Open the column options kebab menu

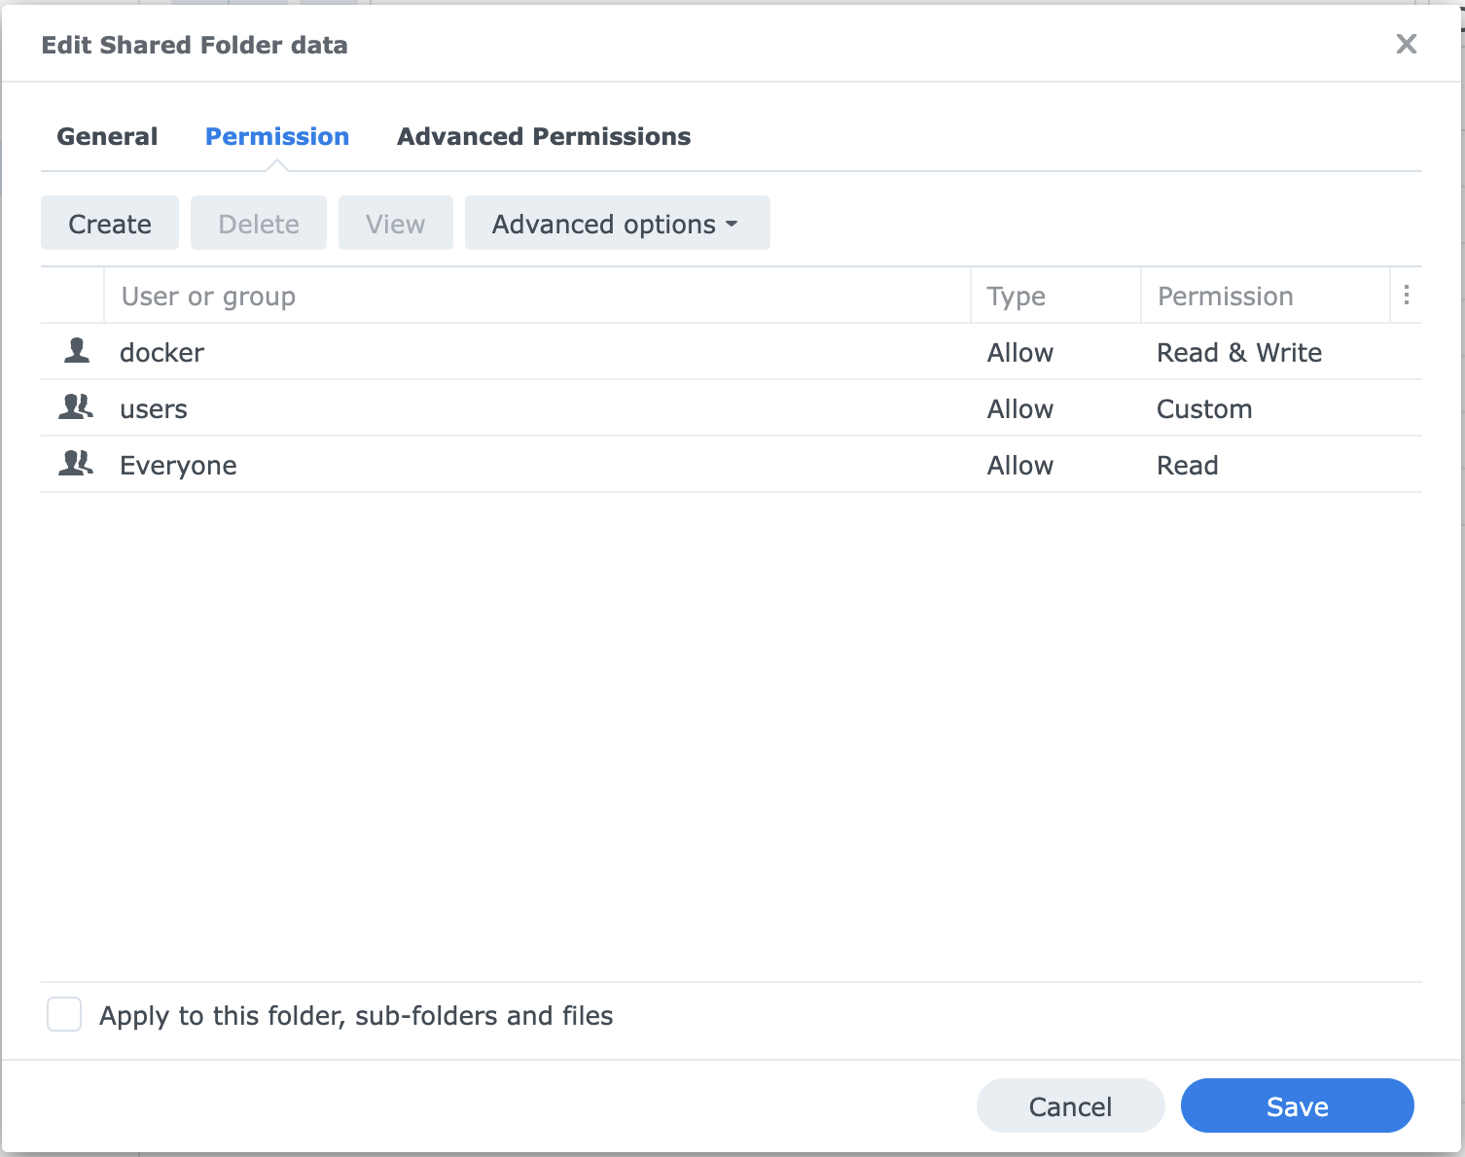1407,296
